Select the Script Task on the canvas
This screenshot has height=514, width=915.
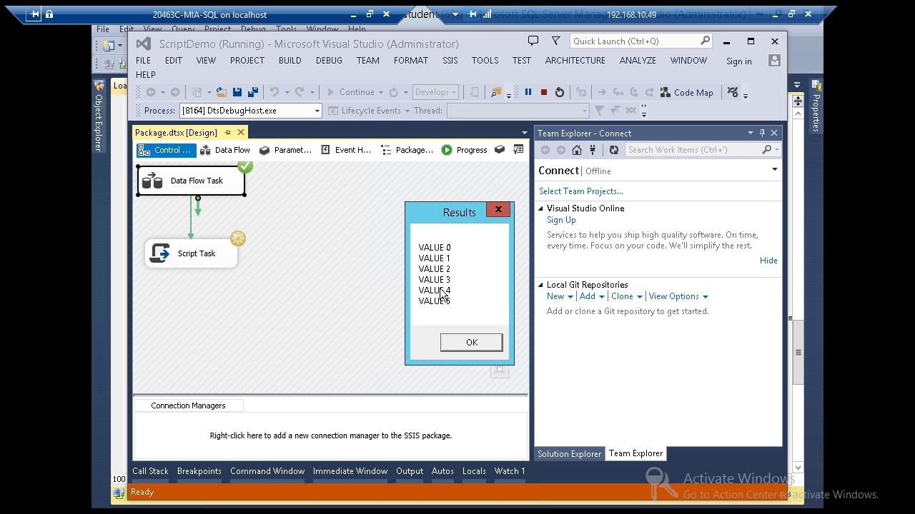coord(191,253)
